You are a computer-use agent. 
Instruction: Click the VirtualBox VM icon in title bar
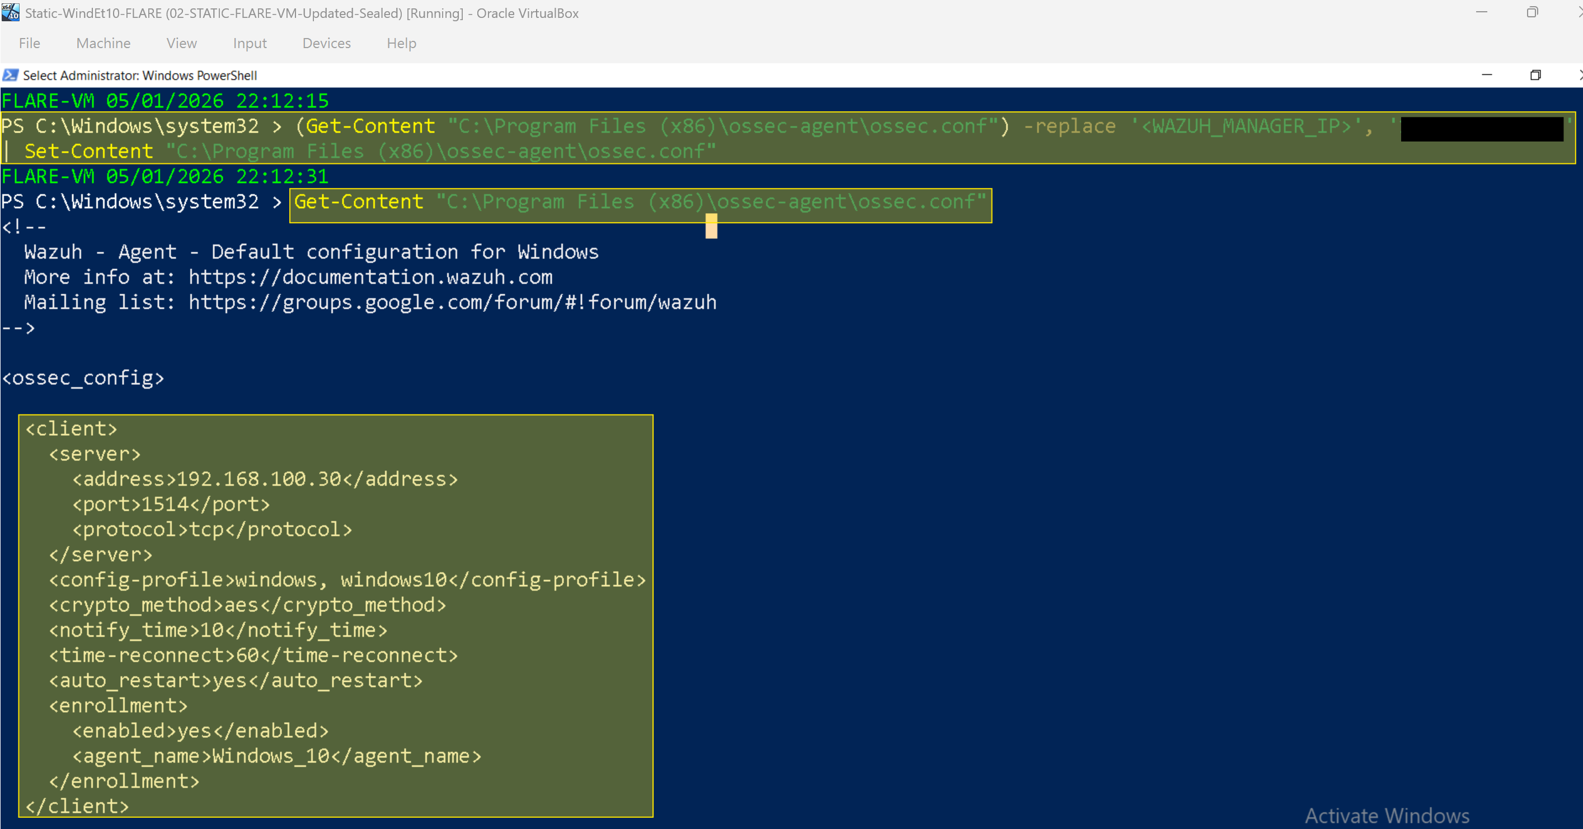tap(11, 12)
